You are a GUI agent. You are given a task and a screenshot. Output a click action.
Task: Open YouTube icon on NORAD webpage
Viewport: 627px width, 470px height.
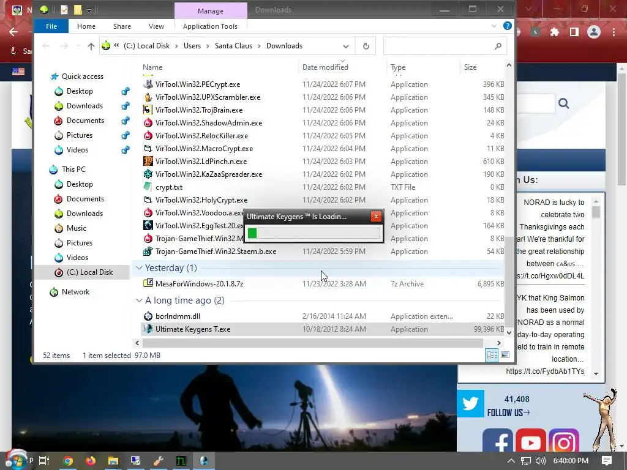pyautogui.click(x=530, y=441)
